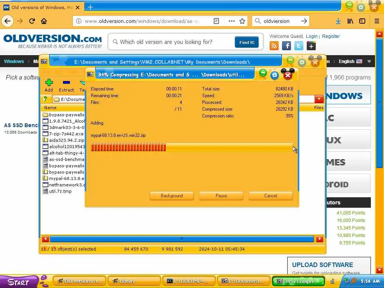The width and height of the screenshot is (384, 288).
Task: Switch to E:\Document 7-Zip taskbar item
Action: (243, 281)
